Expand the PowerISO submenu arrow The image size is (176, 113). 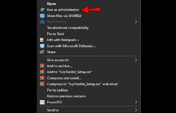(136, 102)
